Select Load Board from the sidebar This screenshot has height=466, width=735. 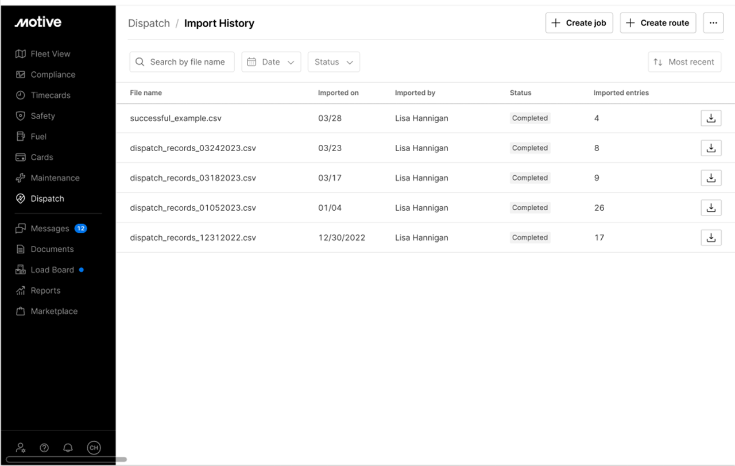[x=52, y=270]
